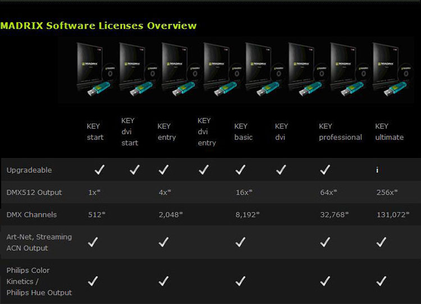Viewport: 421px width, 304px height.
Task: Click the '4x*' DMX512 Output value
Action: coord(165,192)
